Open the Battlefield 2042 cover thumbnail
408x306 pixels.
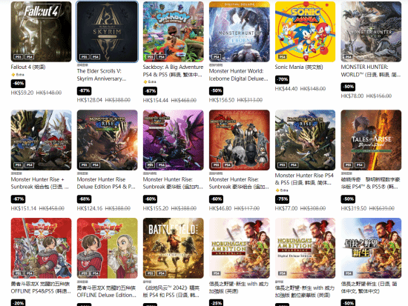point(174,248)
